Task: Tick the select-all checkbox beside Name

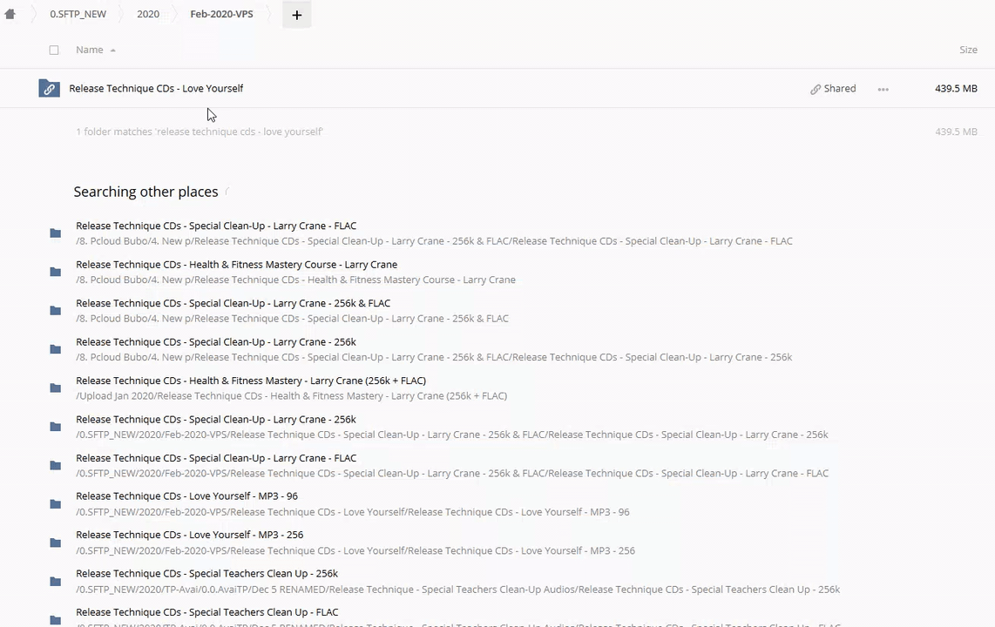Action: (x=54, y=51)
